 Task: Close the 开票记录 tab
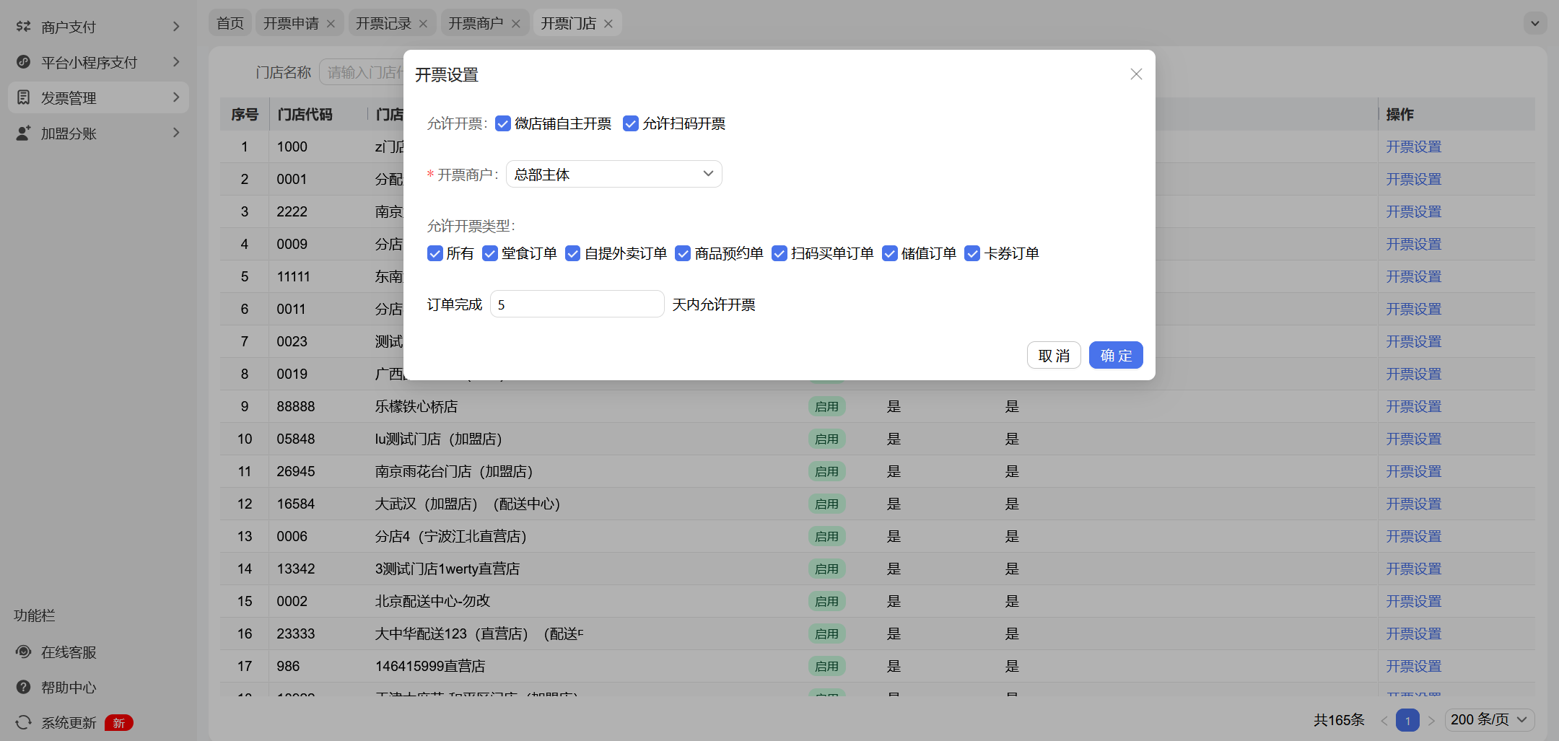click(x=423, y=24)
